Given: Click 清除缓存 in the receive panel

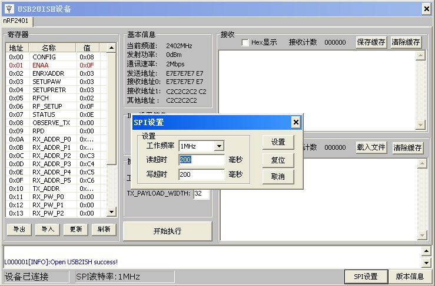Looking at the screenshot, I should (x=406, y=42).
